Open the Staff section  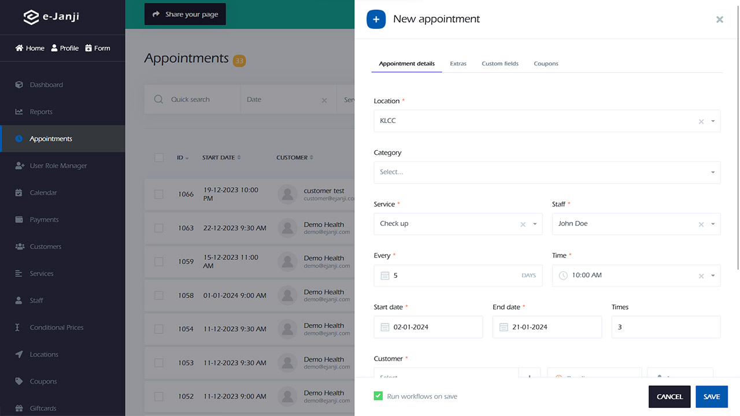(62, 300)
